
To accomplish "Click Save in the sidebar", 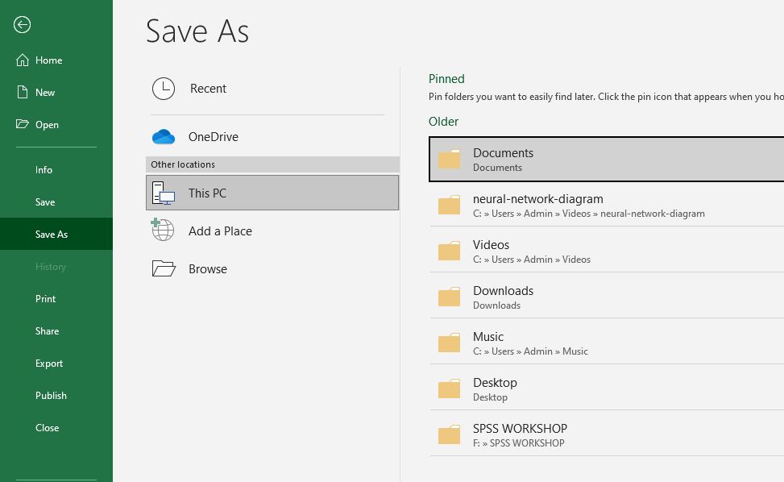I will point(45,202).
